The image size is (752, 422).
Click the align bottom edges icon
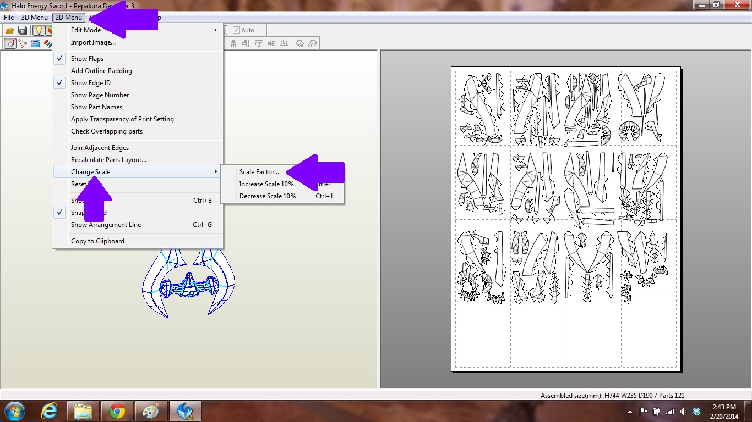pos(284,43)
